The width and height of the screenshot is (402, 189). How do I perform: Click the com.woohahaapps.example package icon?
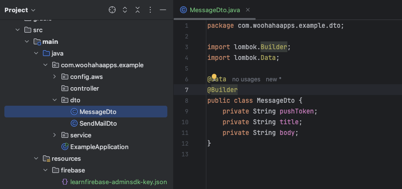[x=56, y=65]
